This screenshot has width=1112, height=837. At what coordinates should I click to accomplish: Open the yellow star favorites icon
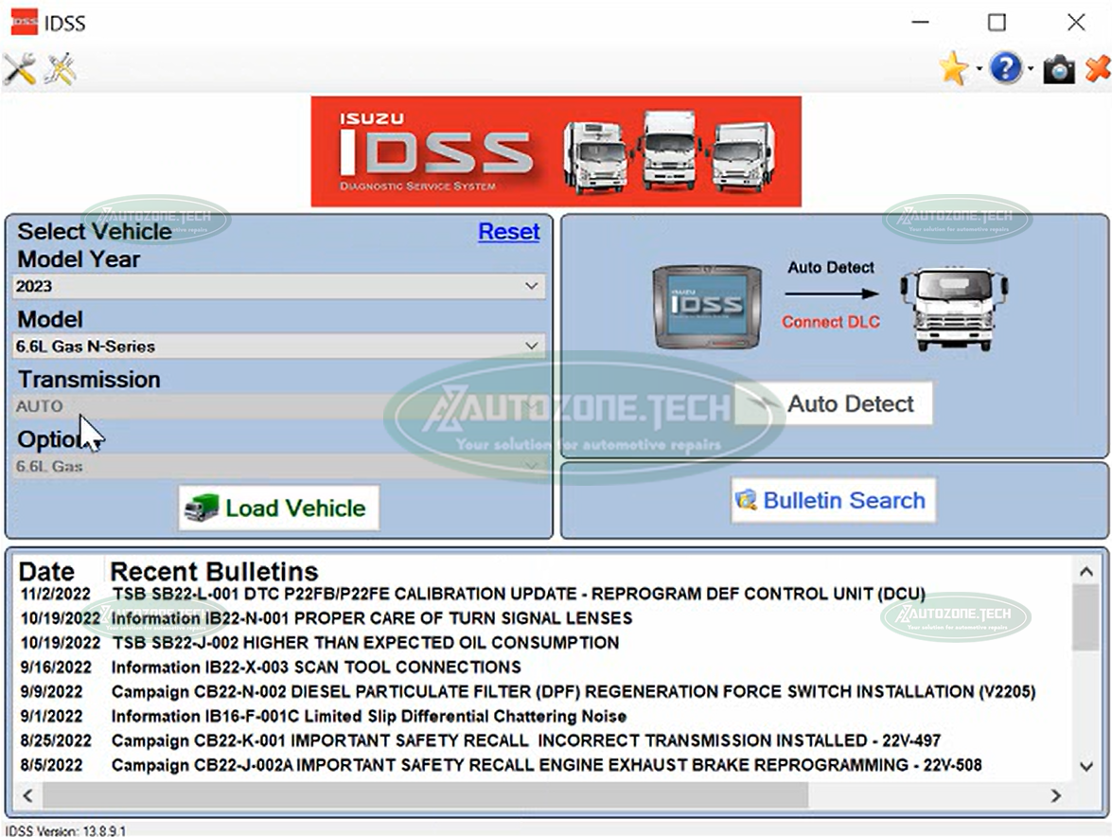(953, 68)
